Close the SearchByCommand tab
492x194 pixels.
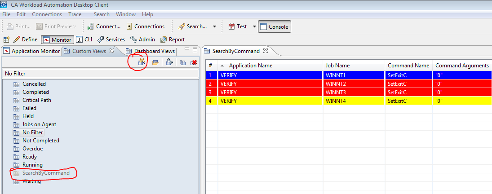(x=265, y=51)
